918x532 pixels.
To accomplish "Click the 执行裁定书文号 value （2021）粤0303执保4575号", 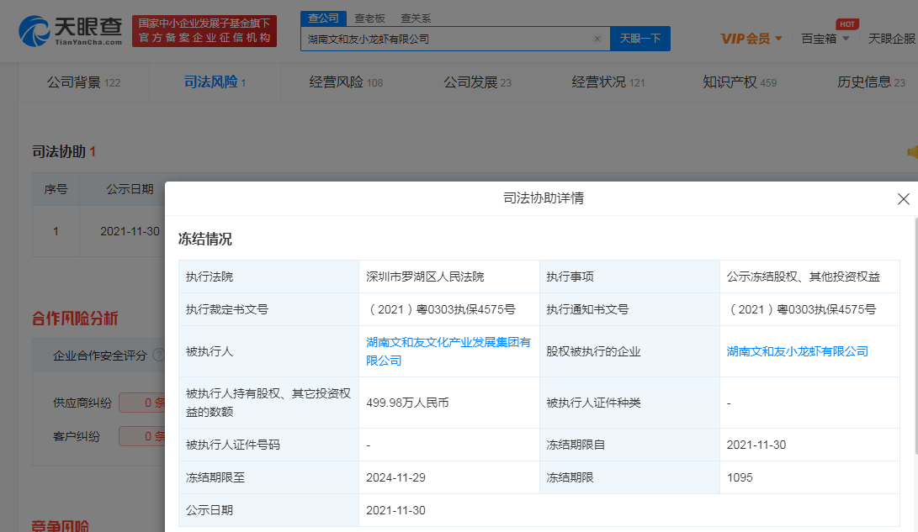I will (x=441, y=309).
